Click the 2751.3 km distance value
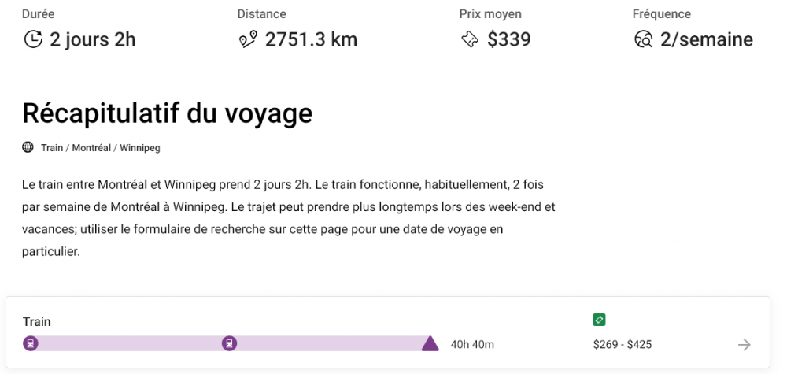 [311, 39]
